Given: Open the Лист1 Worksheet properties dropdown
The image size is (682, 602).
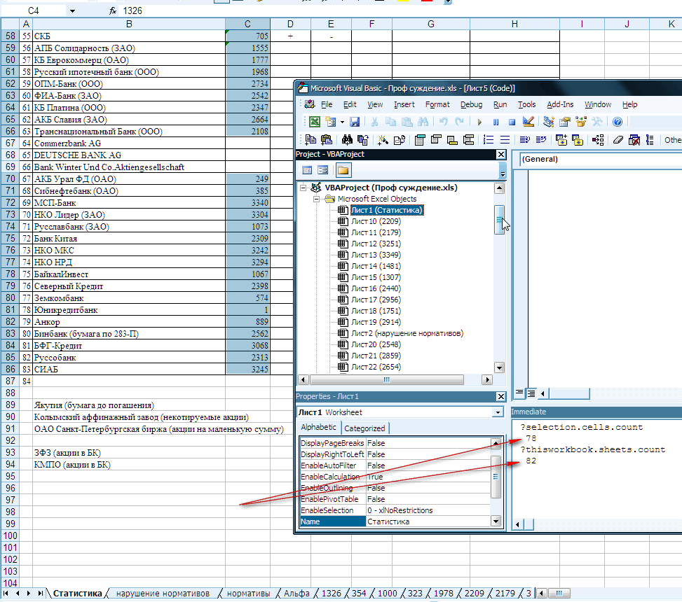Looking at the screenshot, I should tap(498, 413).
